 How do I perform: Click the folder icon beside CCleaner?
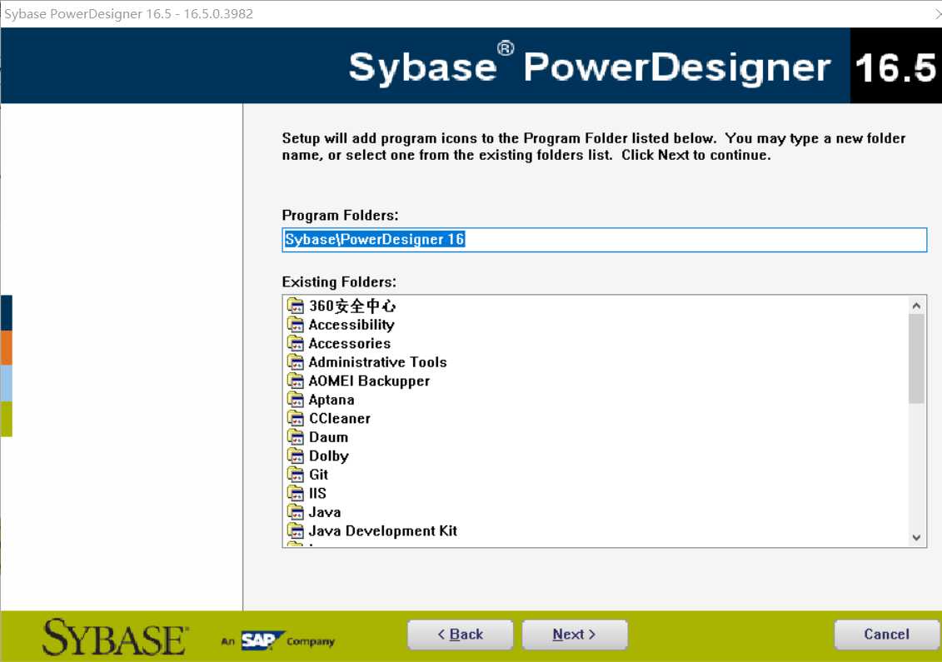(x=295, y=418)
